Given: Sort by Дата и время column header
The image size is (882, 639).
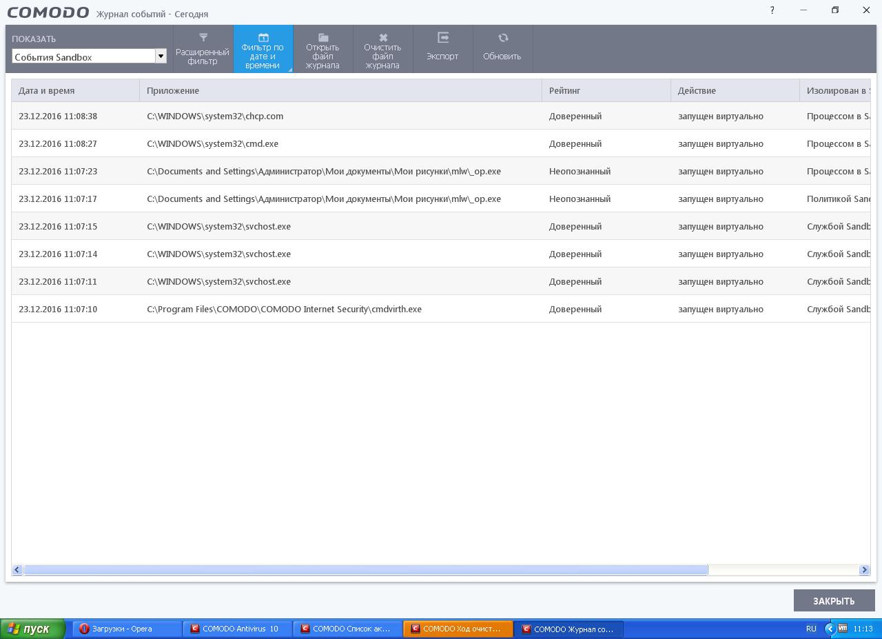Looking at the screenshot, I should coord(75,90).
